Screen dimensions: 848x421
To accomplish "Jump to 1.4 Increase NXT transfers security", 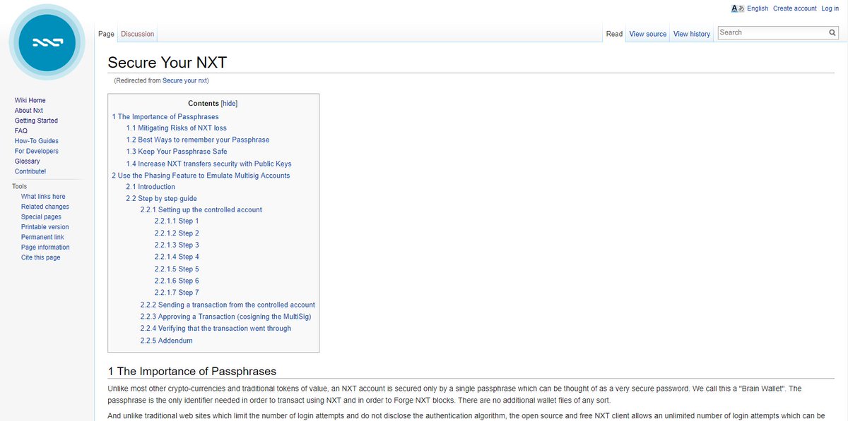I will (x=209, y=164).
